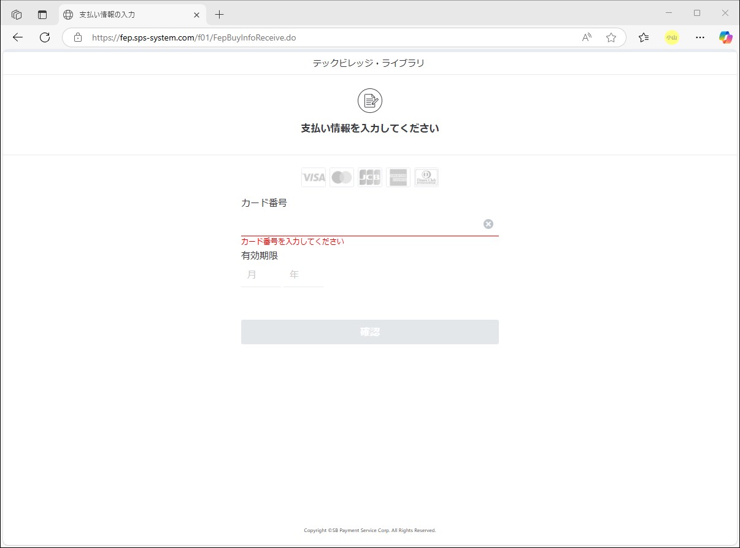Open browser Settings and more menu
740x548 pixels.
tap(700, 37)
